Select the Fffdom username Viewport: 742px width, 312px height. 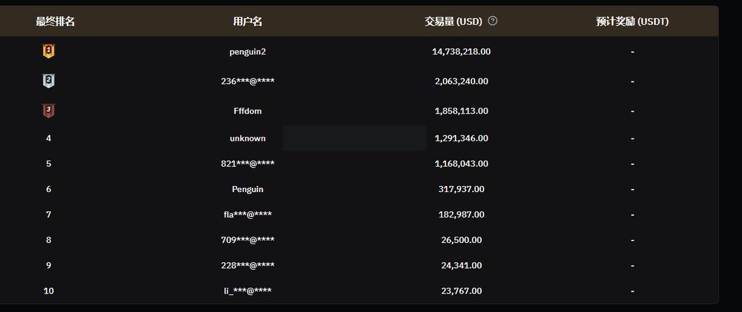coord(248,111)
